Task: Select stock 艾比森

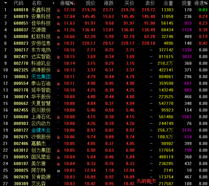Action: [x=39, y=184]
